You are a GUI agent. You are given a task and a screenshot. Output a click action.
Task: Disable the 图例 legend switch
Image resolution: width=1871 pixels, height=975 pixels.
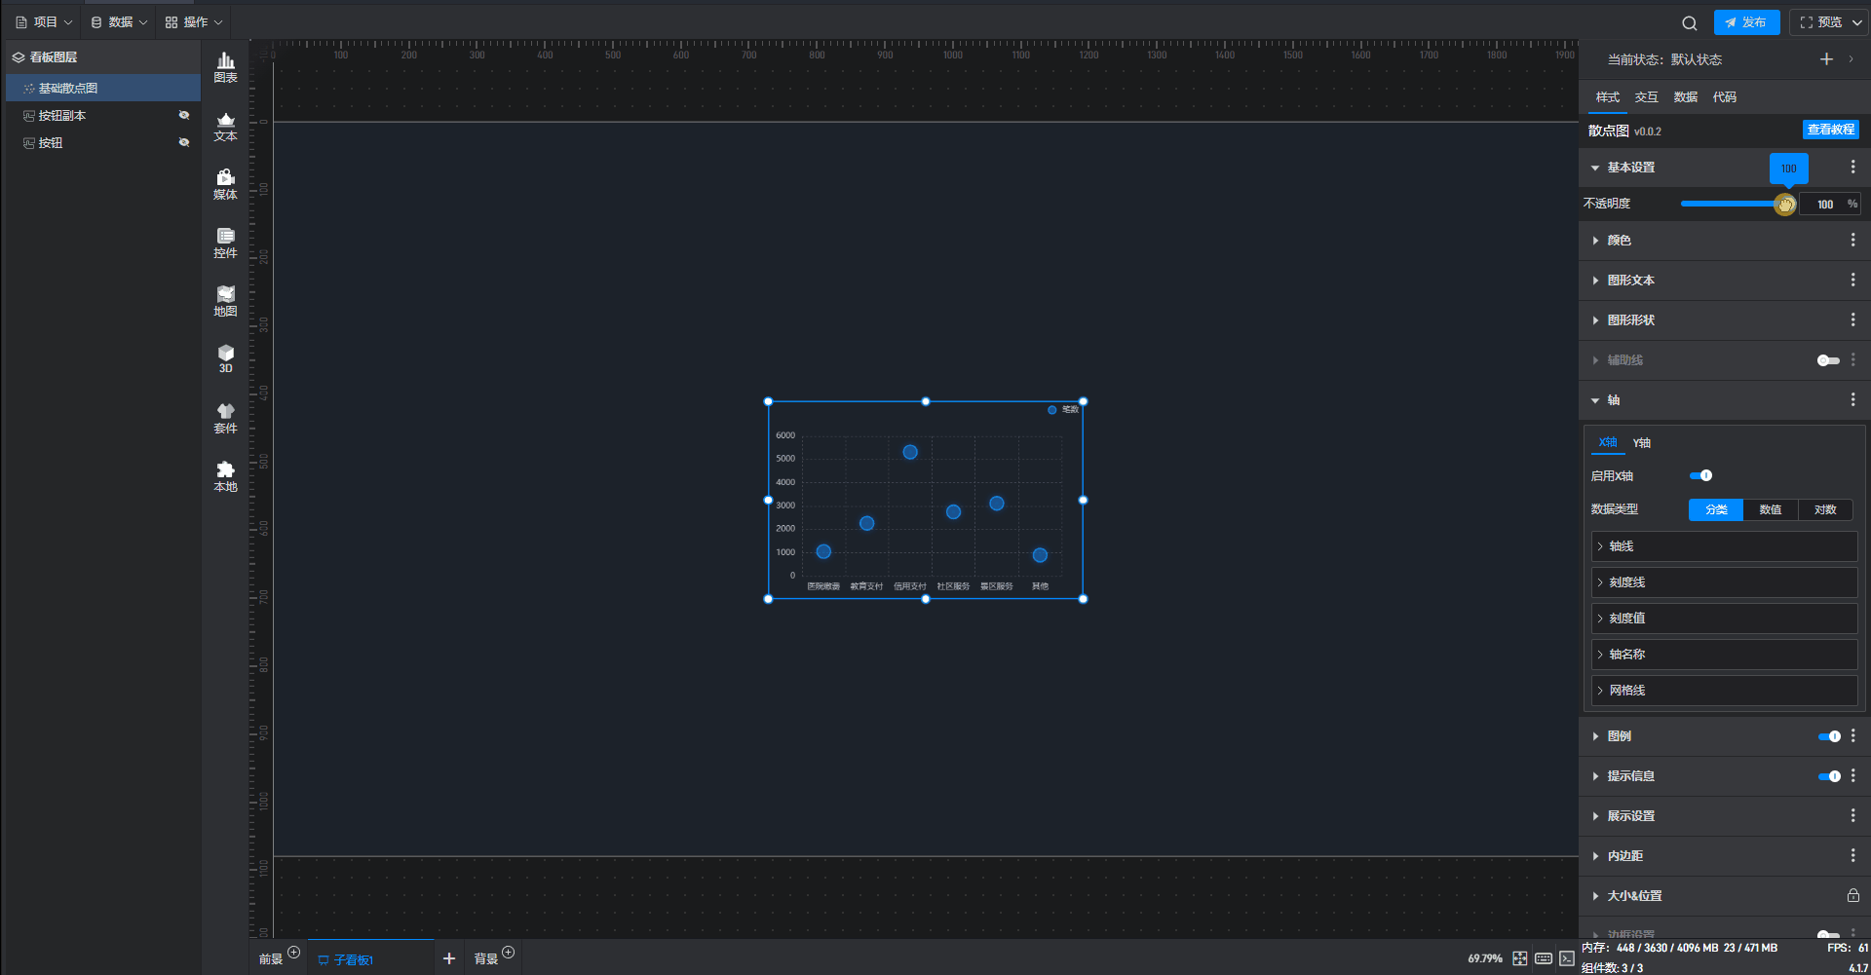tap(1829, 736)
